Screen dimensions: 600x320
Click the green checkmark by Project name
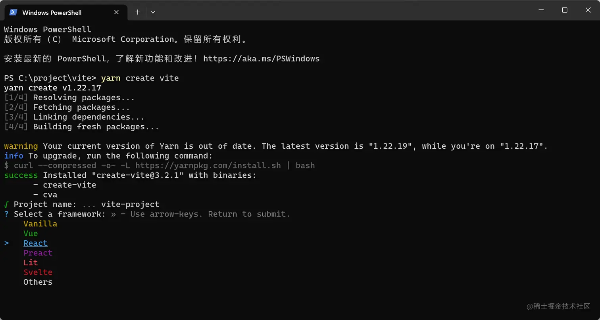(6, 205)
